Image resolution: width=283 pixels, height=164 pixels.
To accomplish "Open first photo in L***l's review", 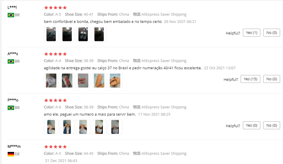I will click(x=51, y=34).
